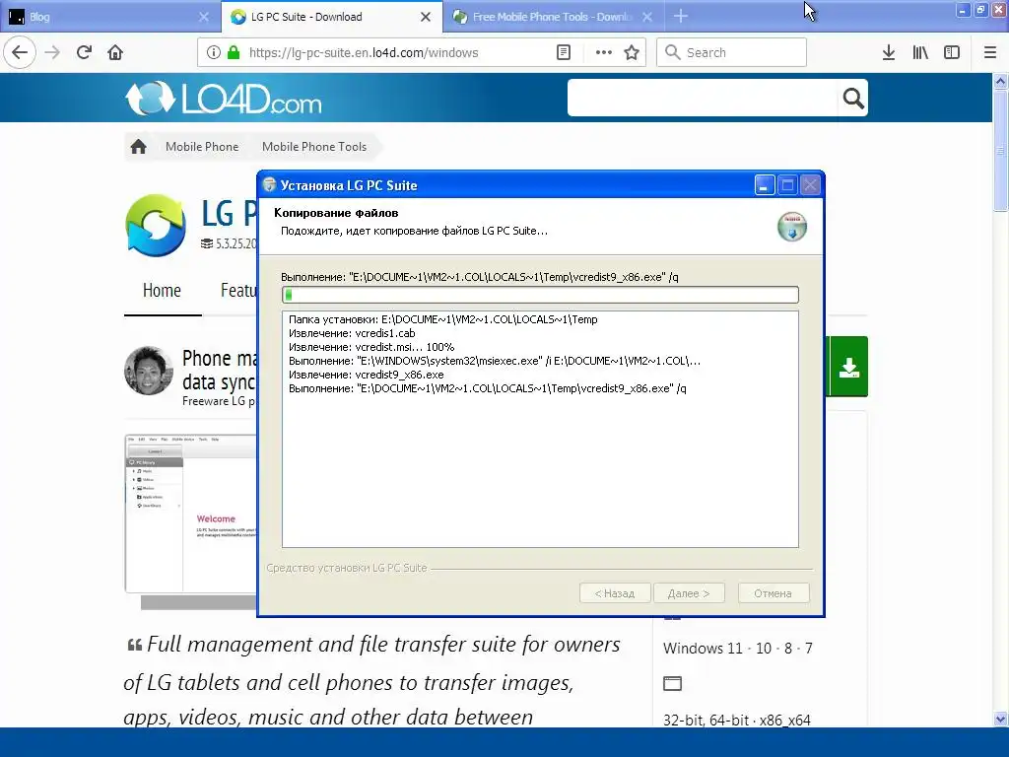Click the installer title bar icon

[269, 185]
